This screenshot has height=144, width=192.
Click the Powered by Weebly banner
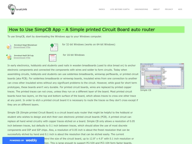23,140
